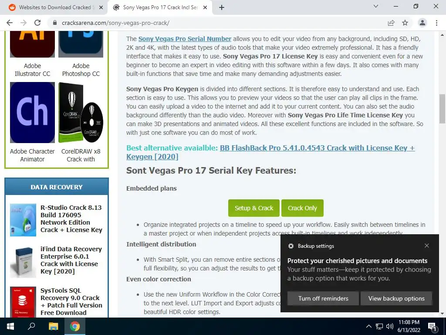Screen dimensions: 446x335
Task: Close the Sony Vegas Pro 17 Crack tab
Action: (205, 7)
